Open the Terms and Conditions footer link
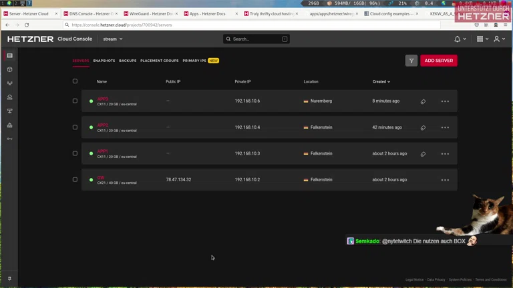Viewport: 513px width, 288px height. pos(491,280)
